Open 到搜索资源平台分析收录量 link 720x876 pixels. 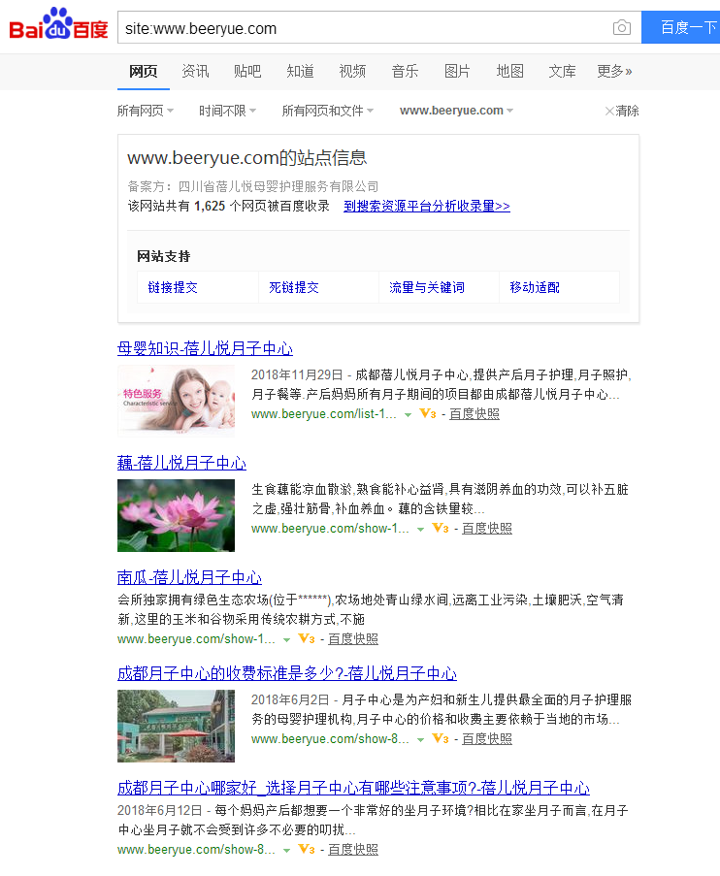[427, 207]
